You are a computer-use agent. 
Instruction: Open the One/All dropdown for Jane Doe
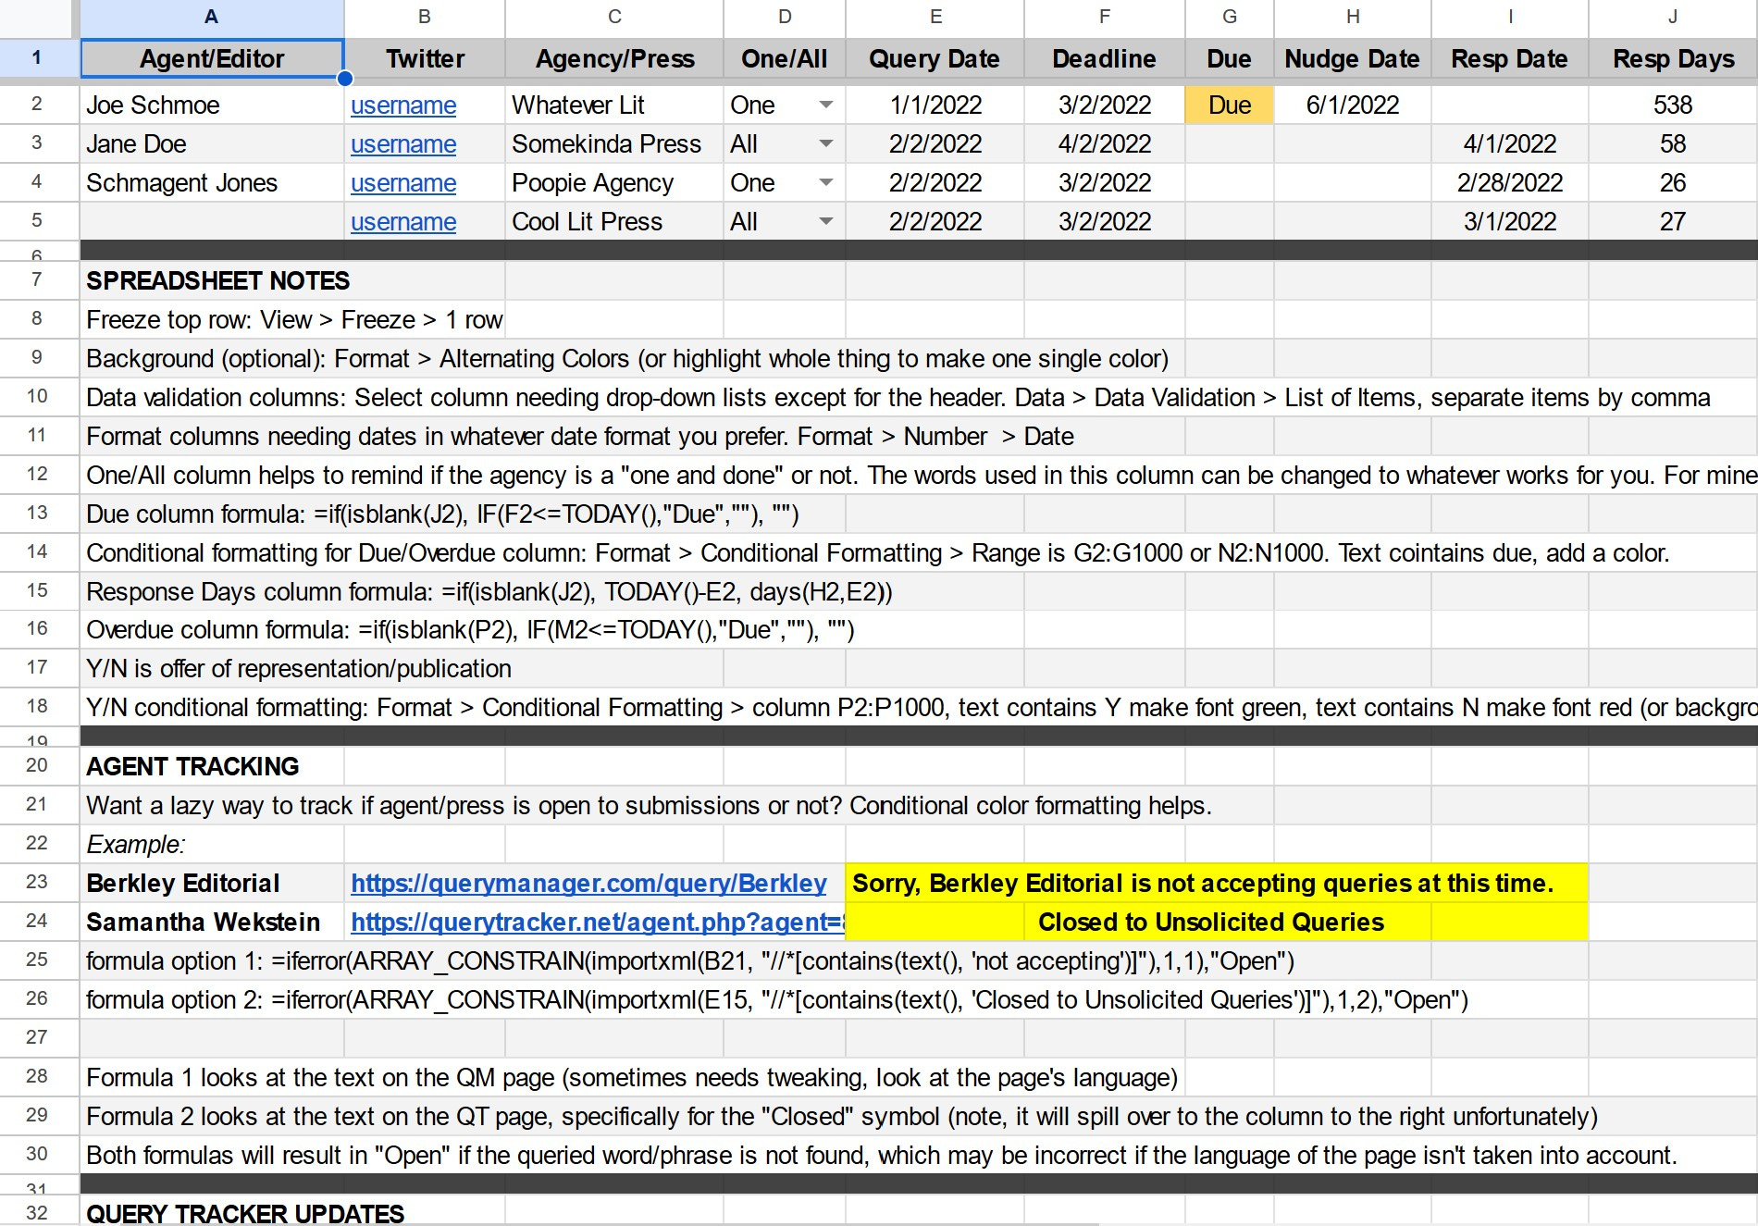point(826,144)
